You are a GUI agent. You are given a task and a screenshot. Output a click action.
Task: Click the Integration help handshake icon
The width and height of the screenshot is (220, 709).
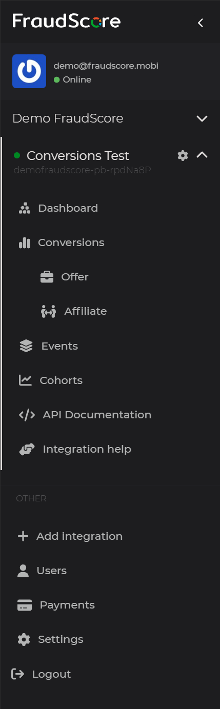click(27, 449)
